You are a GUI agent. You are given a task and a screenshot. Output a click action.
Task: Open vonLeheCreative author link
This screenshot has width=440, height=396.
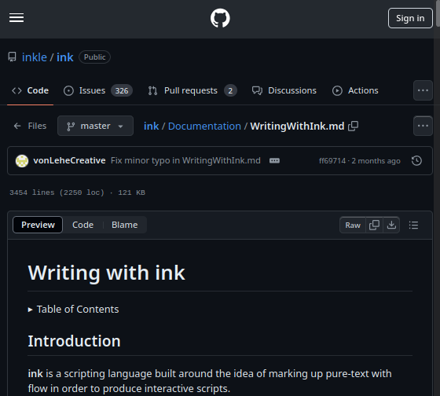(x=69, y=160)
